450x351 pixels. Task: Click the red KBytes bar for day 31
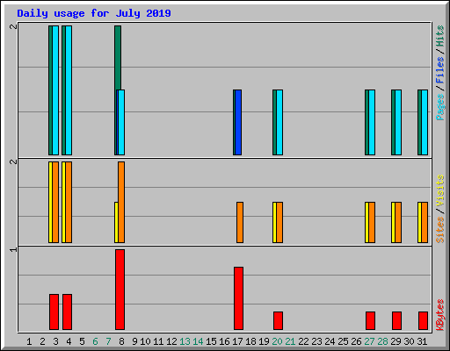click(x=423, y=320)
